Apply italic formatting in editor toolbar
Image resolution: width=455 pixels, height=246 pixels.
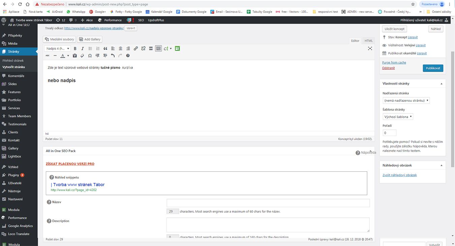click(x=82, y=48)
